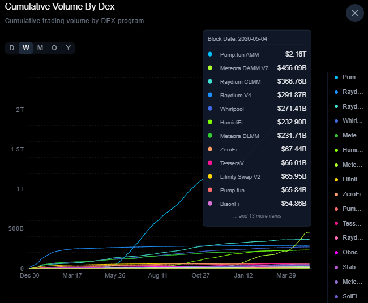Click the $232.90B tooltip value
This screenshot has width=368, height=303.
coord(292,122)
